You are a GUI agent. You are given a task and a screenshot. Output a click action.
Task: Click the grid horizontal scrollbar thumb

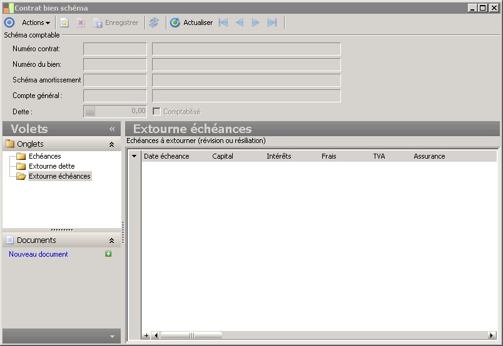tap(191, 335)
